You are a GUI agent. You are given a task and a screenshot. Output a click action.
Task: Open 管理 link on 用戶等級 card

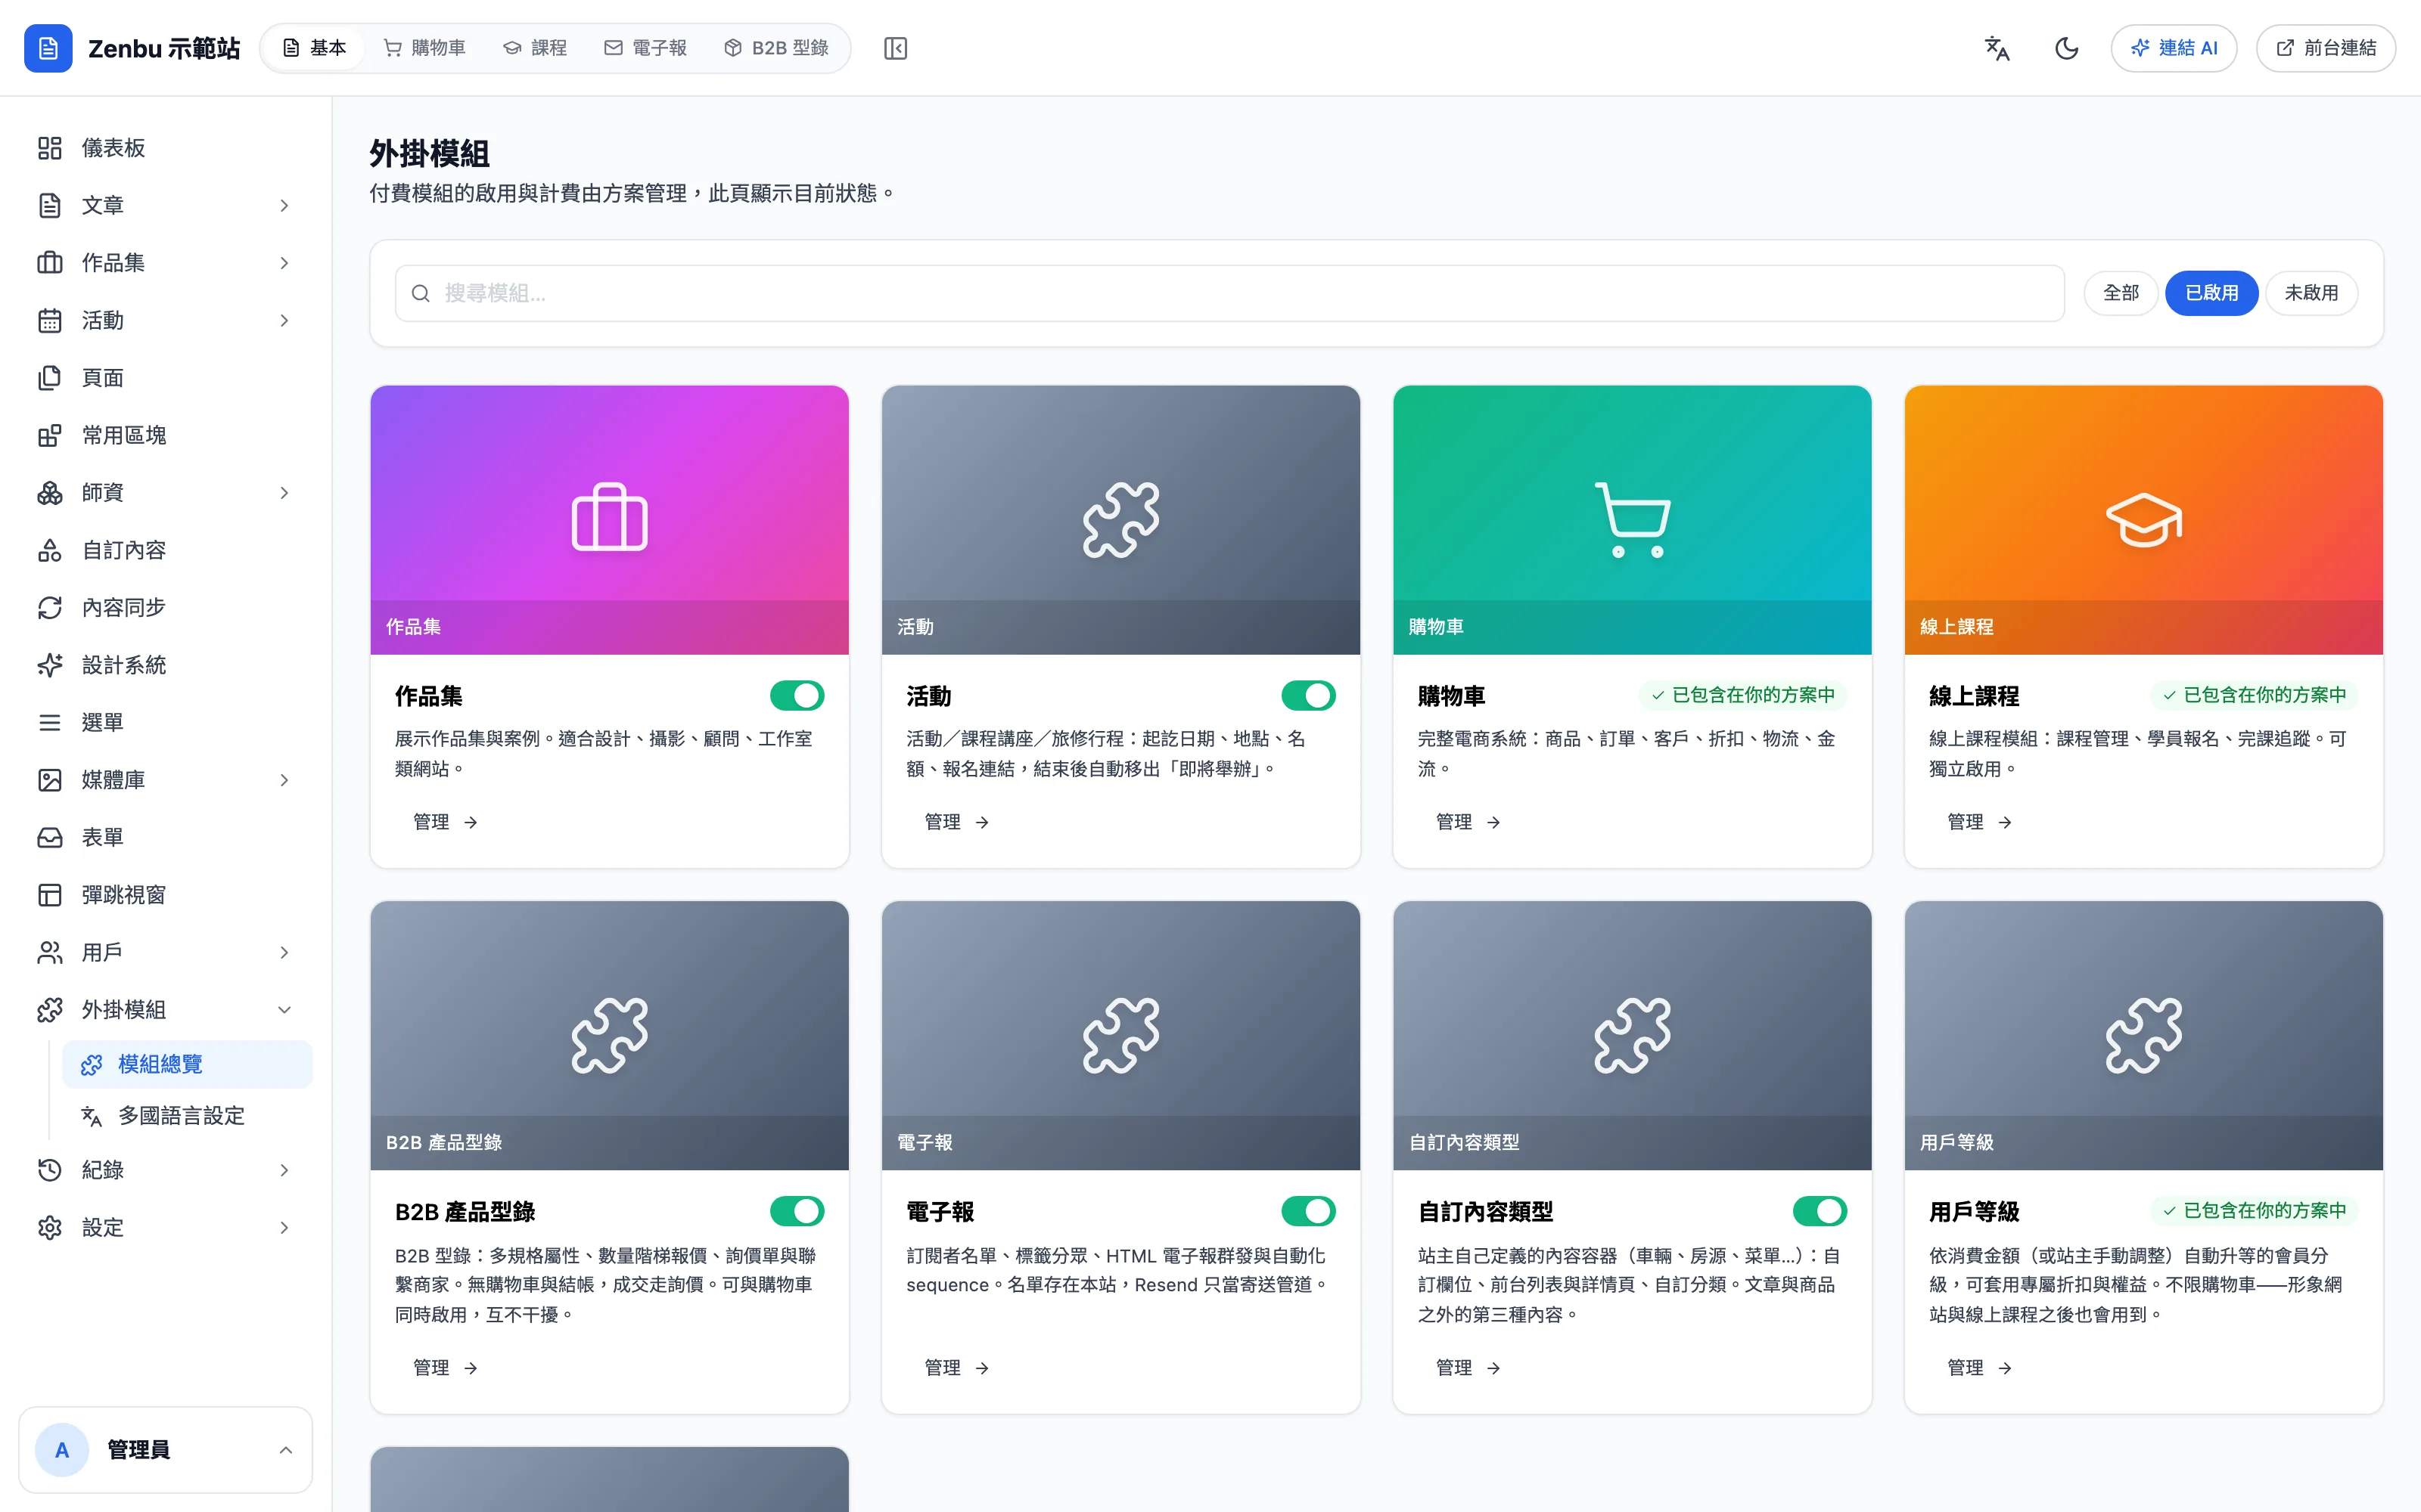1979,1368
